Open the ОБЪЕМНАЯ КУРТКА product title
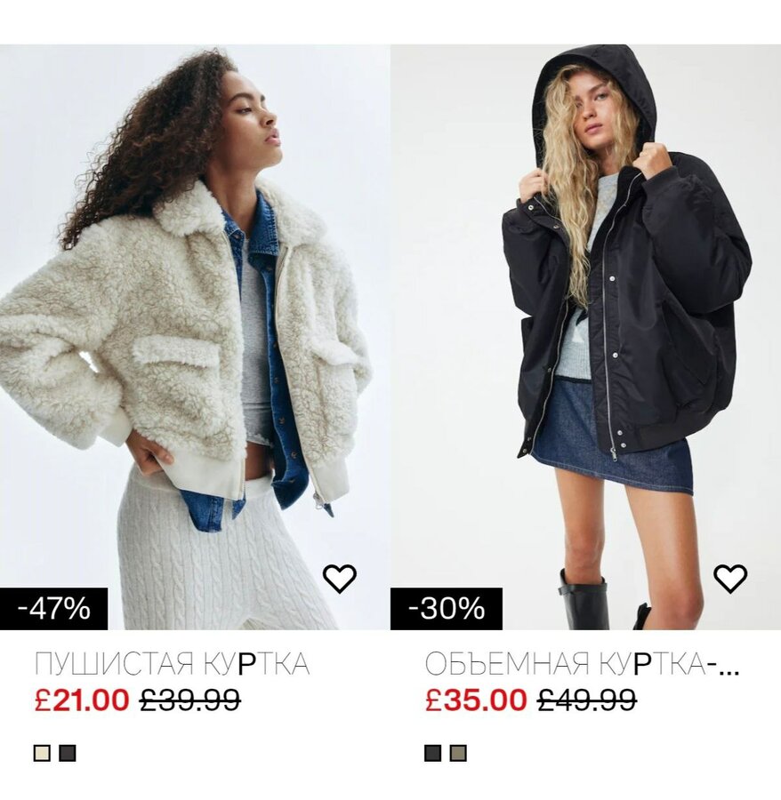Image resolution: width=781 pixels, height=800 pixels. point(582,664)
